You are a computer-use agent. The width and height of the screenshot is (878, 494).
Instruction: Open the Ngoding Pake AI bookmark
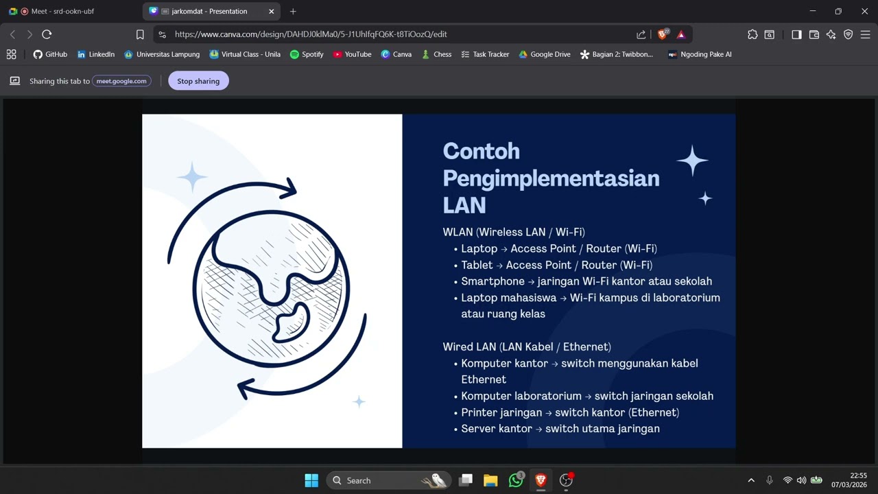tap(700, 54)
